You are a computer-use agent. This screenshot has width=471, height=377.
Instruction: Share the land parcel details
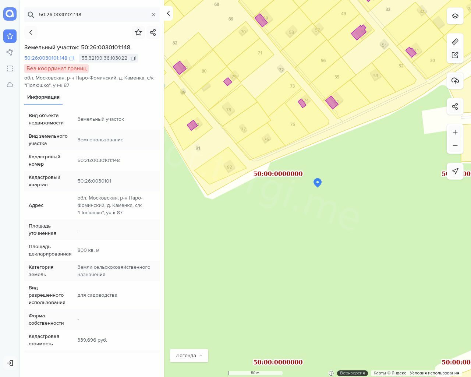[153, 32]
